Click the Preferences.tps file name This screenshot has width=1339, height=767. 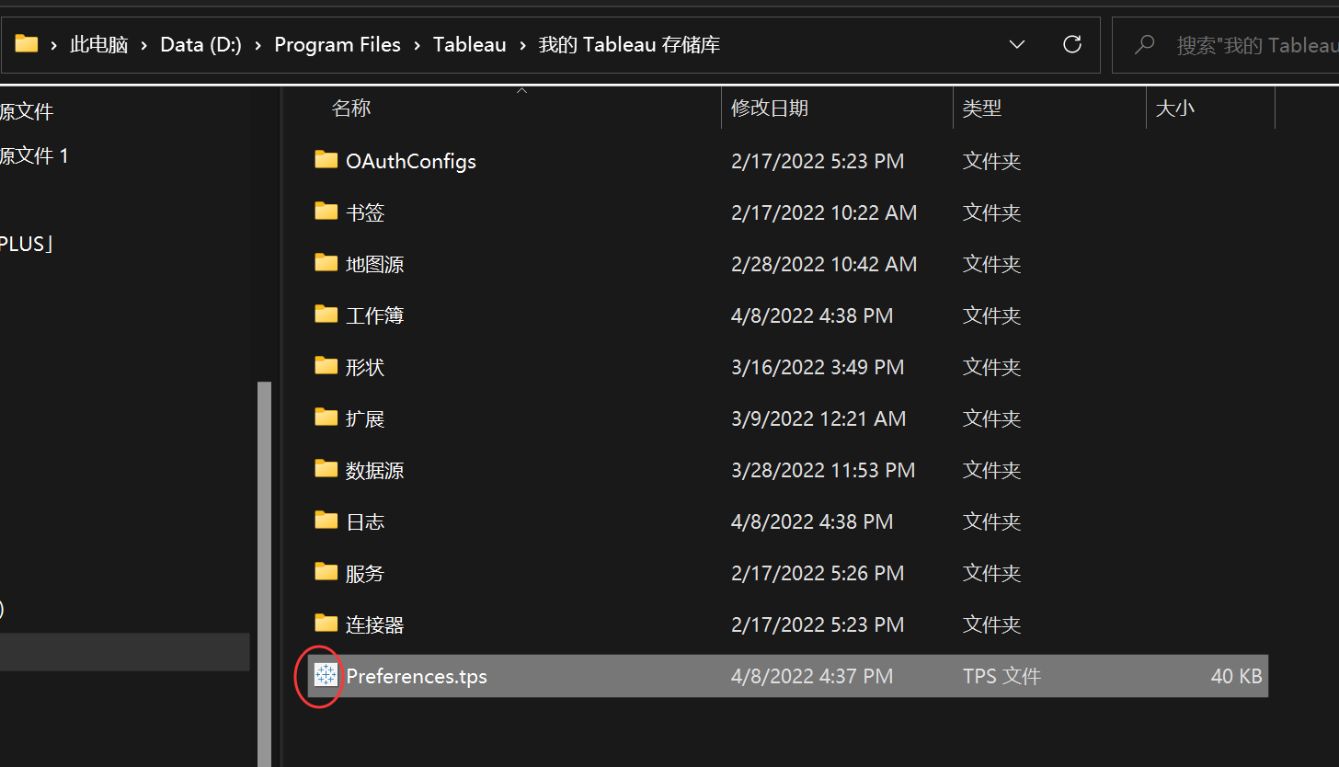point(417,676)
